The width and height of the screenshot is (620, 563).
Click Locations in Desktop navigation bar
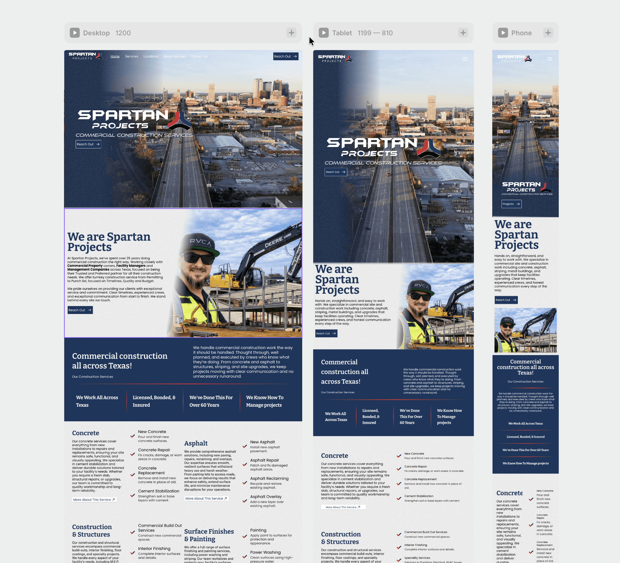click(x=151, y=56)
